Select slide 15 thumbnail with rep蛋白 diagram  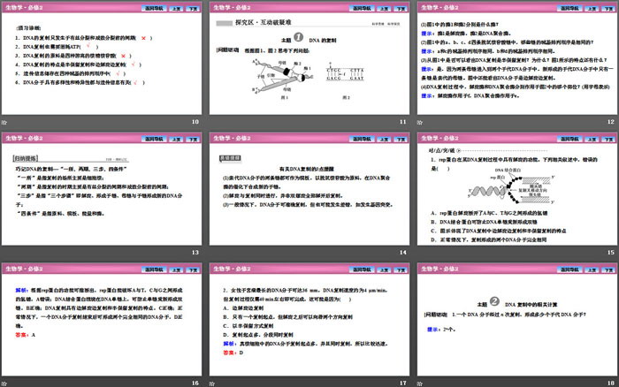coord(517,188)
